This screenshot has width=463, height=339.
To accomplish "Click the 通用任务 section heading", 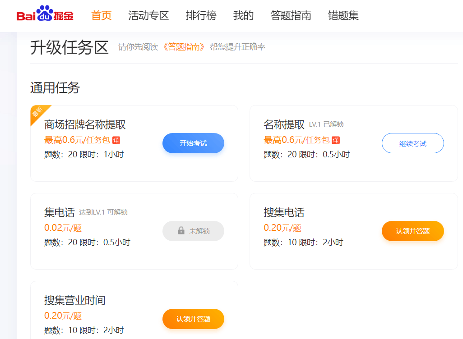I will pyautogui.click(x=55, y=88).
